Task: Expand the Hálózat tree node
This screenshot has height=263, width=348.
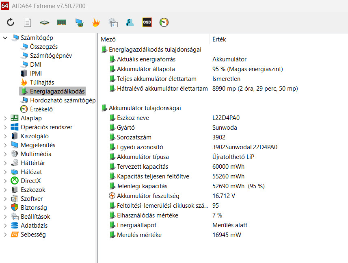Action: click(x=5, y=172)
